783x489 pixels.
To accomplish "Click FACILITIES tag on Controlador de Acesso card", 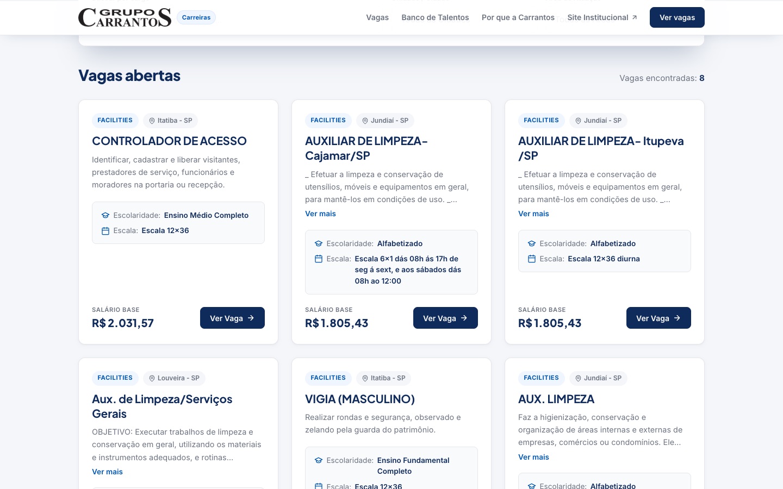I will (x=115, y=121).
